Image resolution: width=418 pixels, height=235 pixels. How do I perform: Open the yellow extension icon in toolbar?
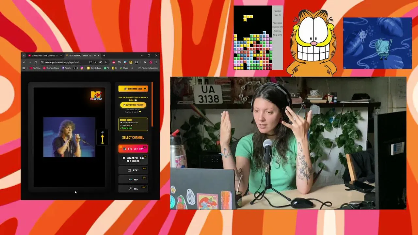pyautogui.click(x=131, y=62)
